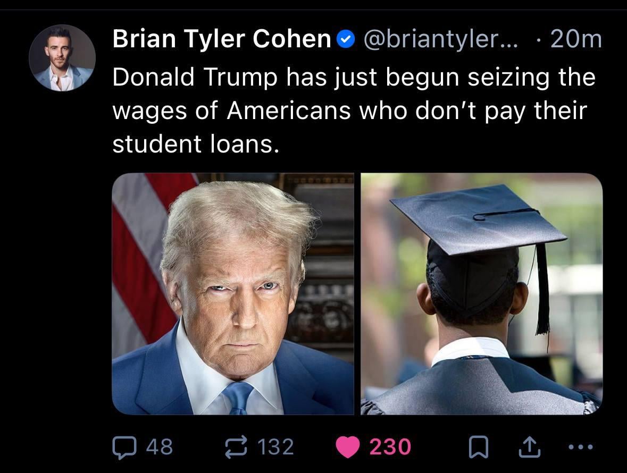
Task: Unlike the post via pink heart
Action: (348, 446)
